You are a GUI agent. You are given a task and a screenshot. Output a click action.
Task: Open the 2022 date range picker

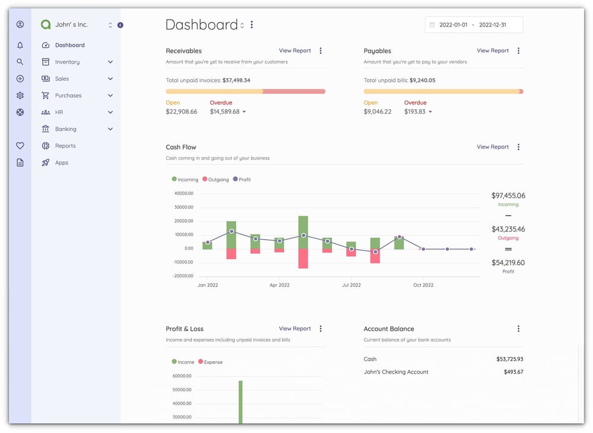tap(473, 24)
